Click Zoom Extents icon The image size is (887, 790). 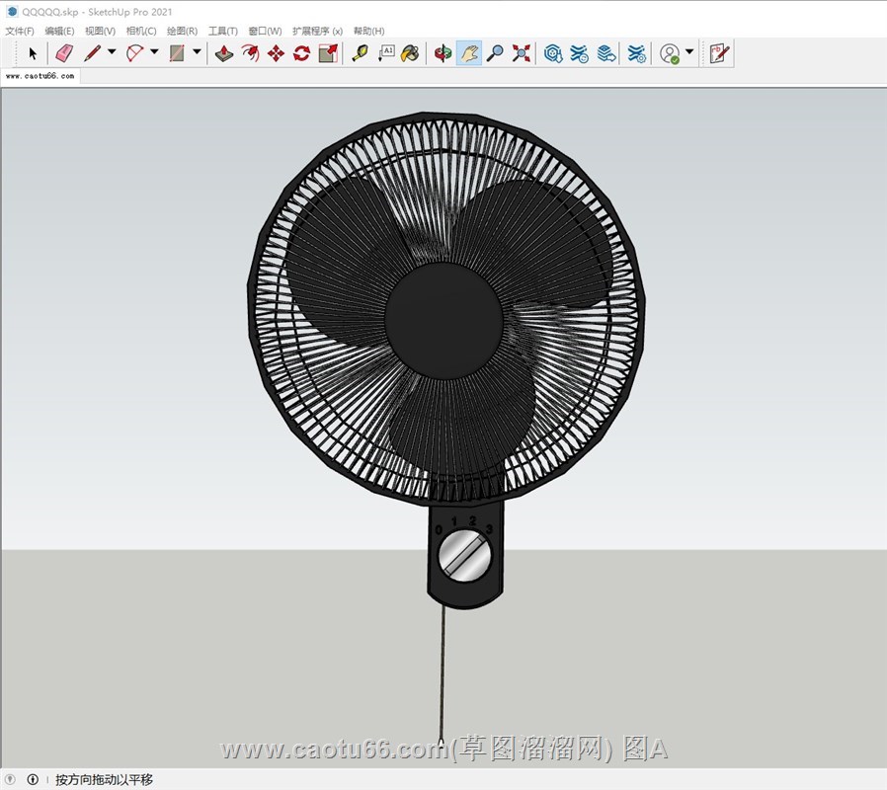pyautogui.click(x=522, y=53)
